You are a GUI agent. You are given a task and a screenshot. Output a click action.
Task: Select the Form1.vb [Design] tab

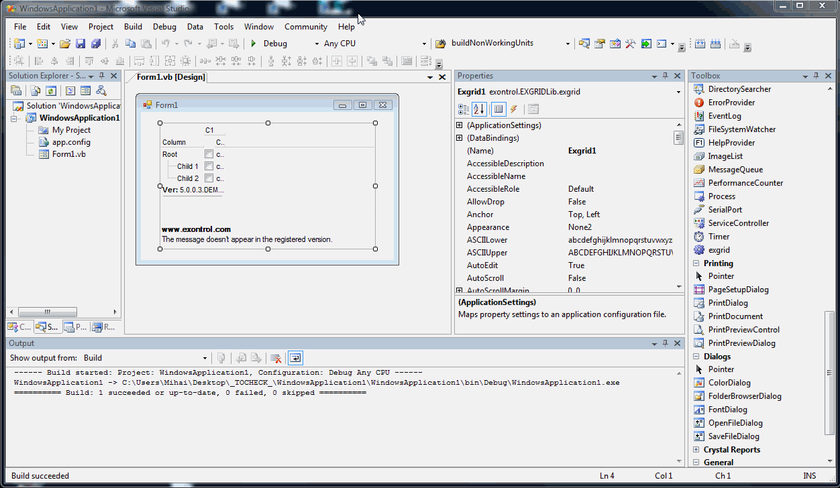[170, 77]
